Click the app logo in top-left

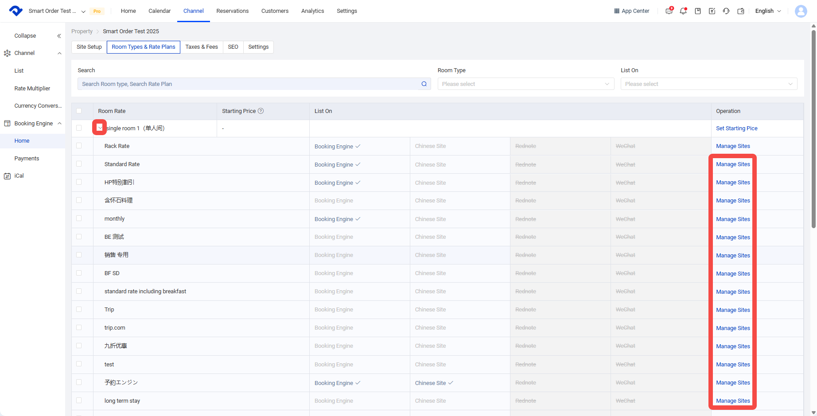[16, 11]
